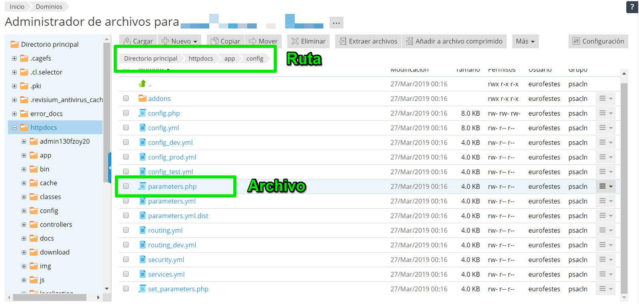Go to Dominios breadcrumb
Image resolution: width=639 pixels, height=304 pixels.
pyautogui.click(x=49, y=7)
